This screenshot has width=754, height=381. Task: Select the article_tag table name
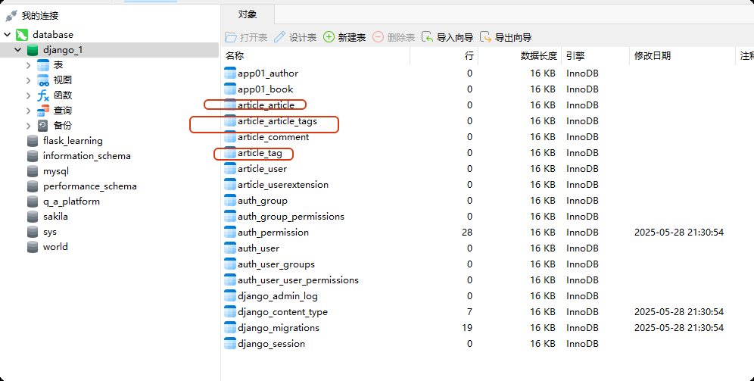pyautogui.click(x=260, y=153)
